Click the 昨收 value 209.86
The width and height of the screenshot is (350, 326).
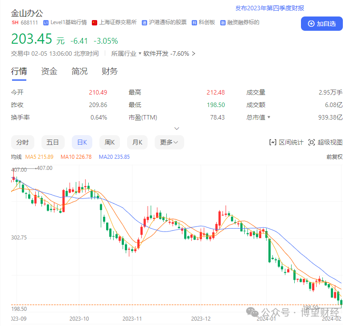tap(98, 105)
